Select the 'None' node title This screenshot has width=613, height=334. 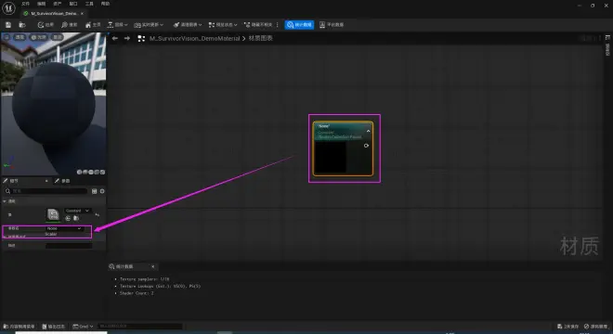click(x=324, y=126)
